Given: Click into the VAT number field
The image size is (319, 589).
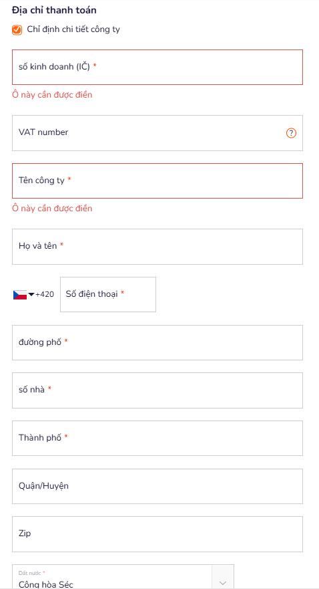Looking at the screenshot, I should pyautogui.click(x=157, y=133).
